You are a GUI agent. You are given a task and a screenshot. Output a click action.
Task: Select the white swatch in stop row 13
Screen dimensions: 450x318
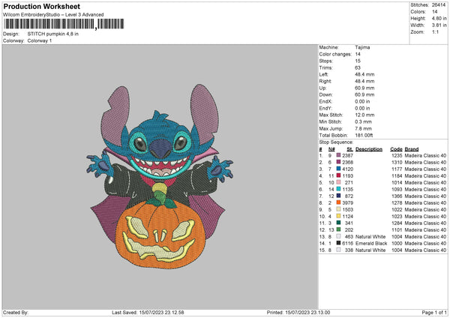(338, 236)
